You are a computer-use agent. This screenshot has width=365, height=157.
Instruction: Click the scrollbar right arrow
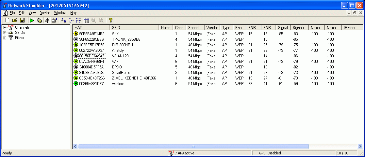click(x=360, y=146)
